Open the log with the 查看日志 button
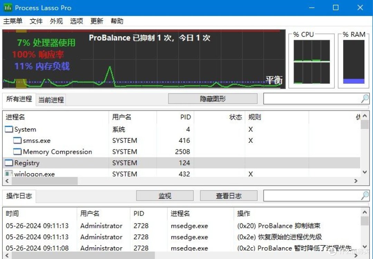Screen dimensions: 373x259 click(229, 195)
